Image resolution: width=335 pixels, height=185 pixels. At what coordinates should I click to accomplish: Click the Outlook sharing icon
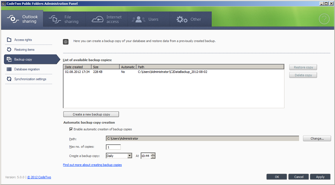[x=12, y=19]
